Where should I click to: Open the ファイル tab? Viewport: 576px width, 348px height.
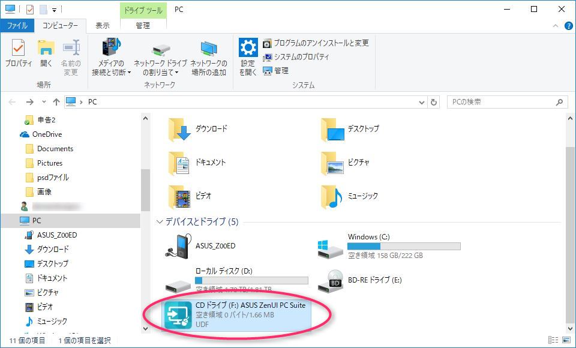tap(17, 25)
